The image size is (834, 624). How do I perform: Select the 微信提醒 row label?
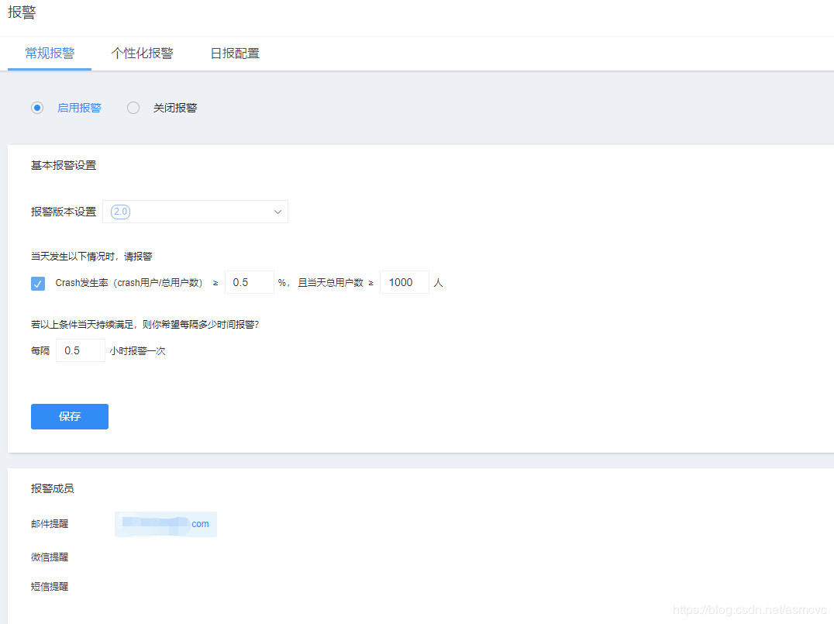tap(50, 557)
